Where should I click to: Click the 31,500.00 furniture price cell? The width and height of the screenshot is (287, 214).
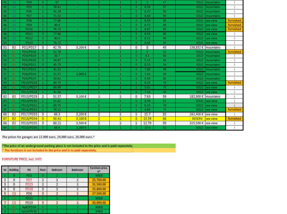[x=99, y=184]
